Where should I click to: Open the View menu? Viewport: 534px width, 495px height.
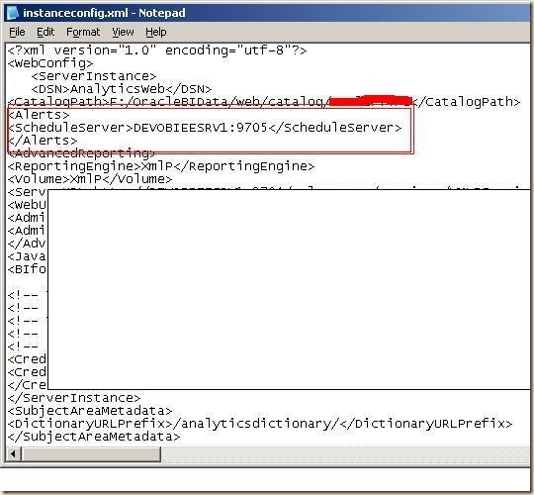(123, 32)
